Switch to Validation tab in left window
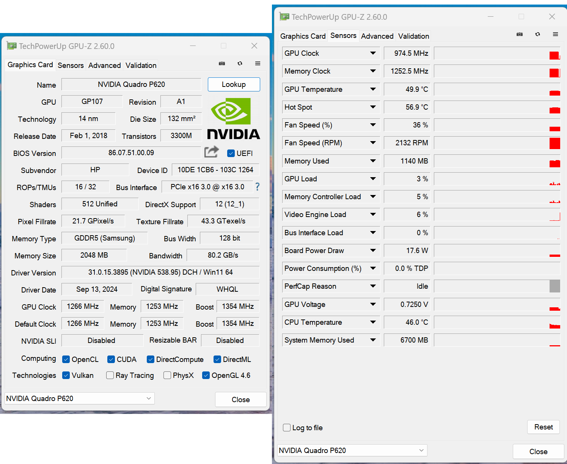567x464 pixels. [x=141, y=65]
